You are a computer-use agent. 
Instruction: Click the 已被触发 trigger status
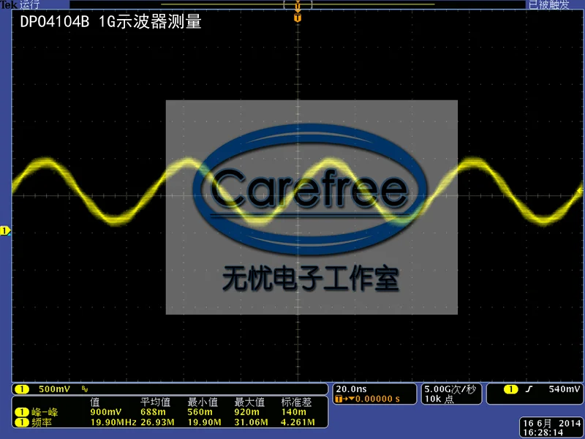(x=549, y=4)
